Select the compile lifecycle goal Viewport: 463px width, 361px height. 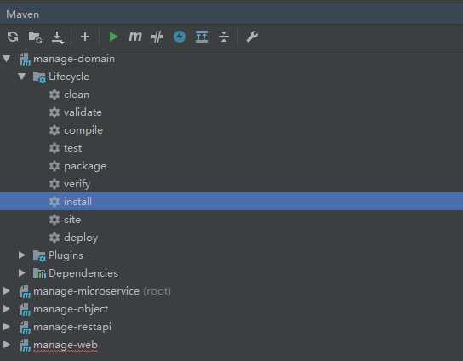(83, 130)
